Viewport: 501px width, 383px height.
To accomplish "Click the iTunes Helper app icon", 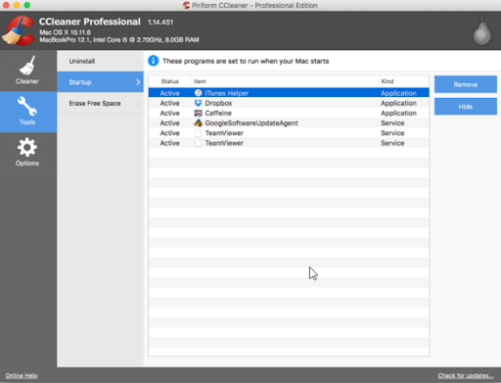I will (x=198, y=93).
